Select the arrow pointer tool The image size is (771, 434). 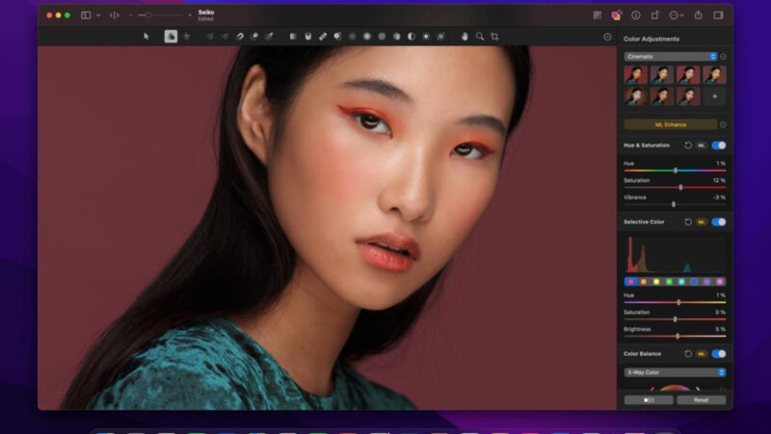[146, 37]
